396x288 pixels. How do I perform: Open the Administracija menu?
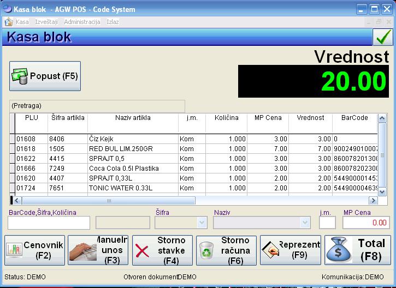[x=82, y=22]
